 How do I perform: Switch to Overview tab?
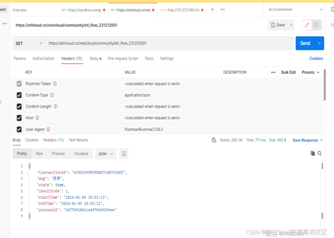20,10
